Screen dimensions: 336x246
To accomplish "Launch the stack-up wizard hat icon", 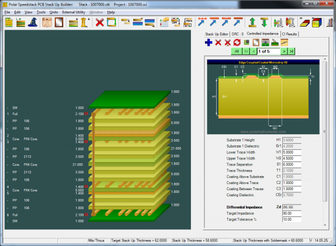I will click(x=33, y=22).
